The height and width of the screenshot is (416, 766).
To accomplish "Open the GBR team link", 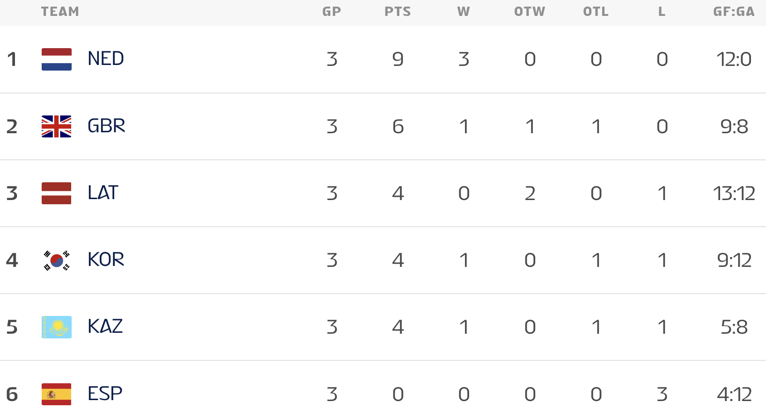I will coord(106,126).
